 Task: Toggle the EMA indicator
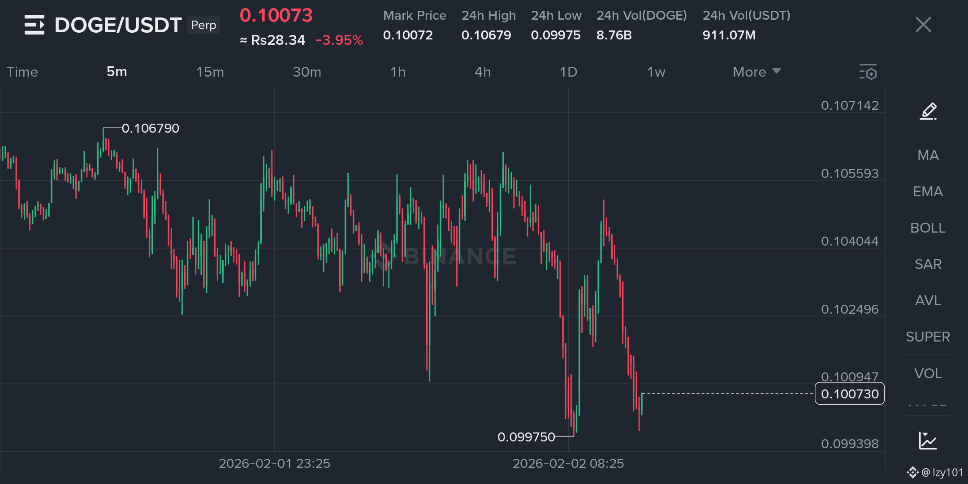(928, 191)
